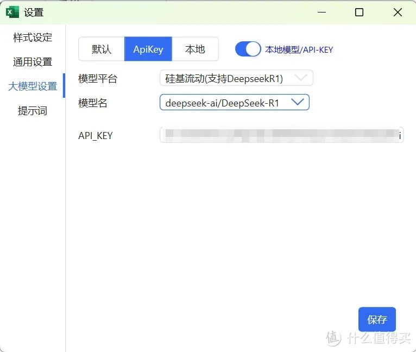Click the deepseek-ai/DeepSeek-R1 value text
416x352 pixels.
tap(222, 103)
